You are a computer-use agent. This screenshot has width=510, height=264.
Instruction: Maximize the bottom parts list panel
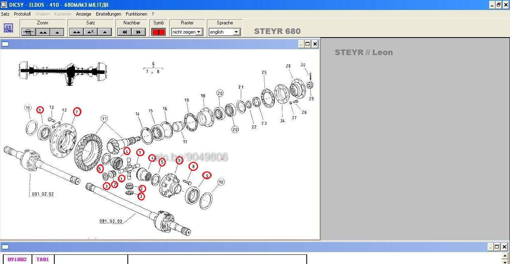pyautogui.click(x=497, y=246)
